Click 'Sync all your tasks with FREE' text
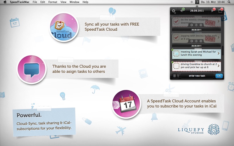Viewport: 234px width, 146px height. coord(112,24)
